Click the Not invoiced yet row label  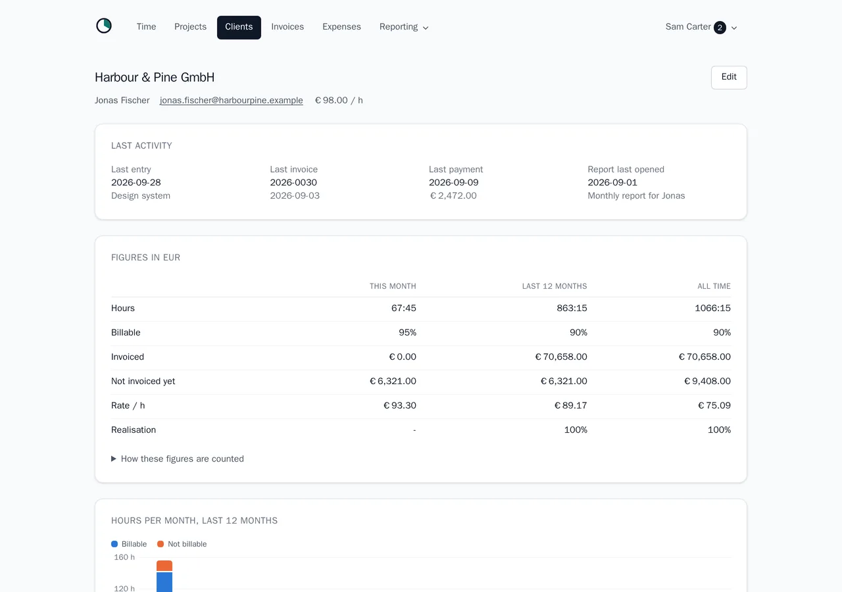143,382
